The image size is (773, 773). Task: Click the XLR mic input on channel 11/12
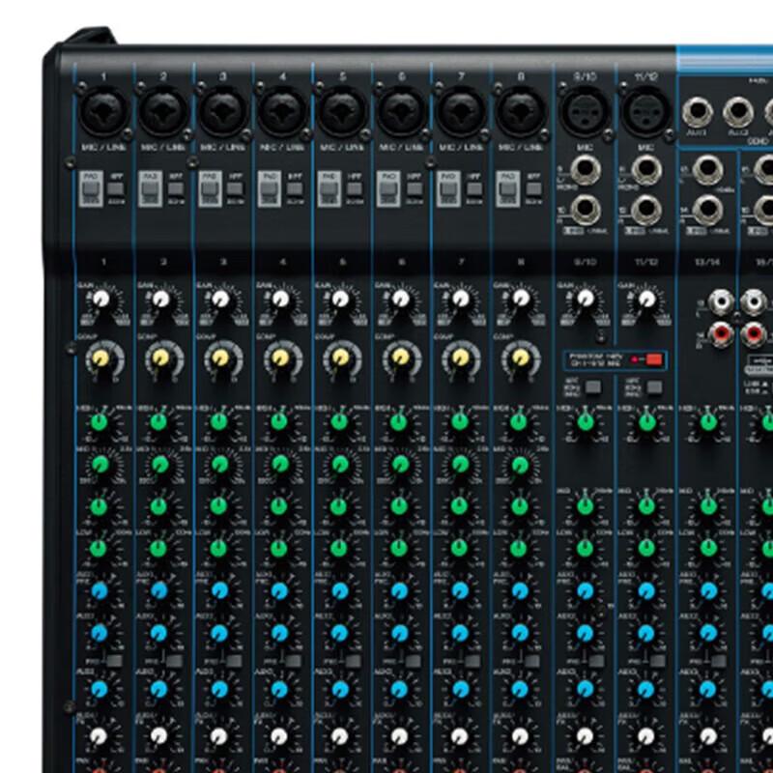point(644,112)
